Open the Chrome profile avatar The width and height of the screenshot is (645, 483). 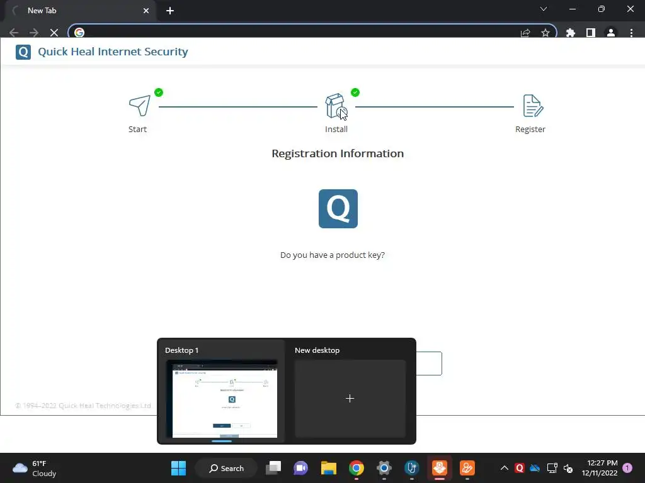click(611, 33)
